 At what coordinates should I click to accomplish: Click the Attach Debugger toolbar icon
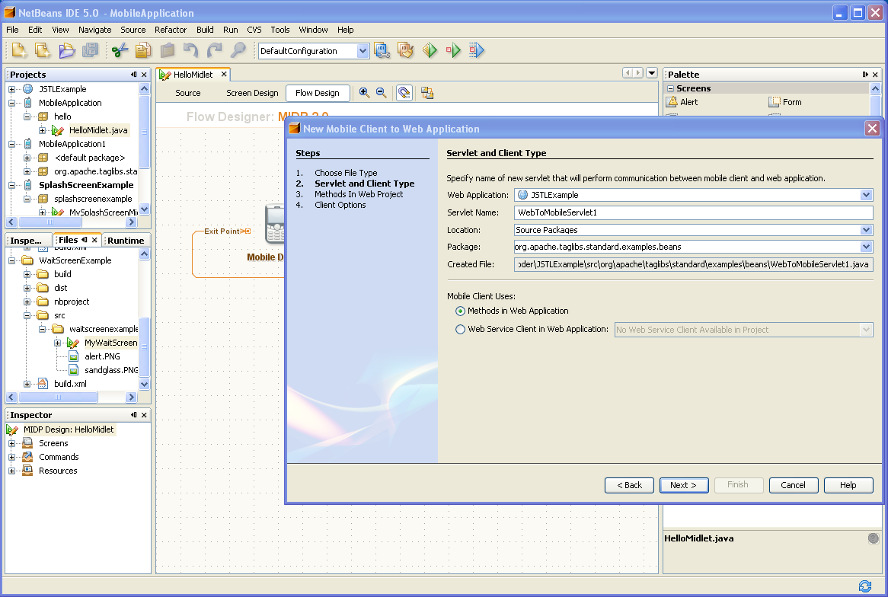point(477,50)
